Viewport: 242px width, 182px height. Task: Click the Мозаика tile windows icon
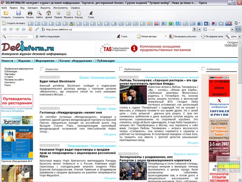point(68,13)
